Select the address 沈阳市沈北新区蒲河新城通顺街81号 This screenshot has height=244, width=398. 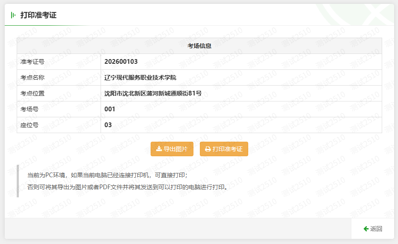tap(153, 93)
